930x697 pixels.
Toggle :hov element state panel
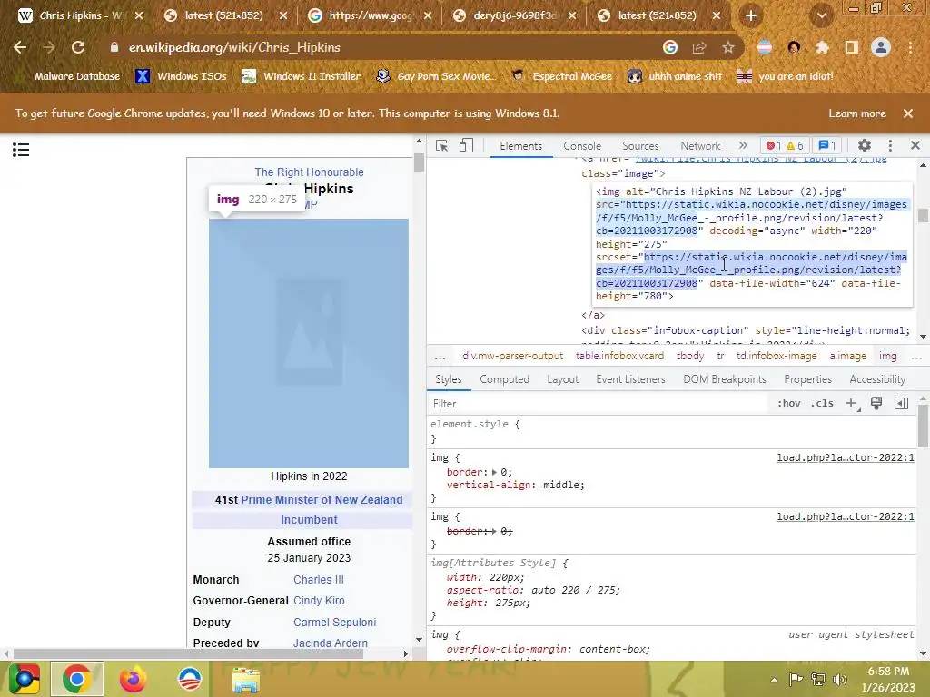click(789, 404)
